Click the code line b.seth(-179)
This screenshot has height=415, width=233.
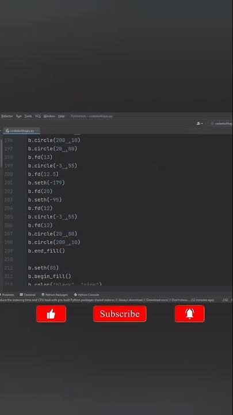47,183
